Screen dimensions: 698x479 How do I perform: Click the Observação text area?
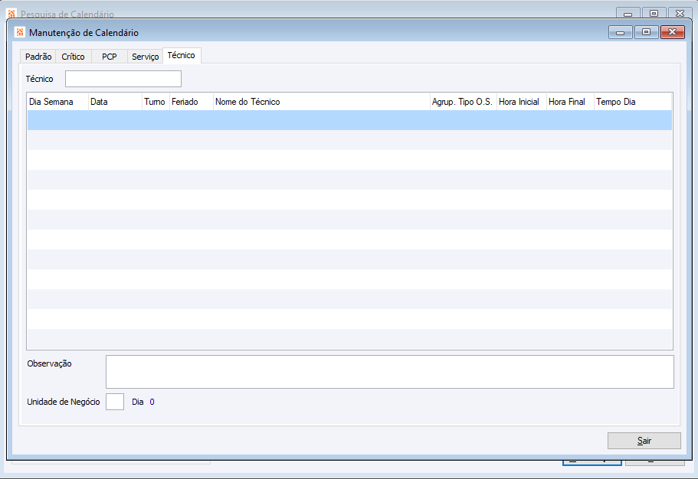tap(389, 371)
